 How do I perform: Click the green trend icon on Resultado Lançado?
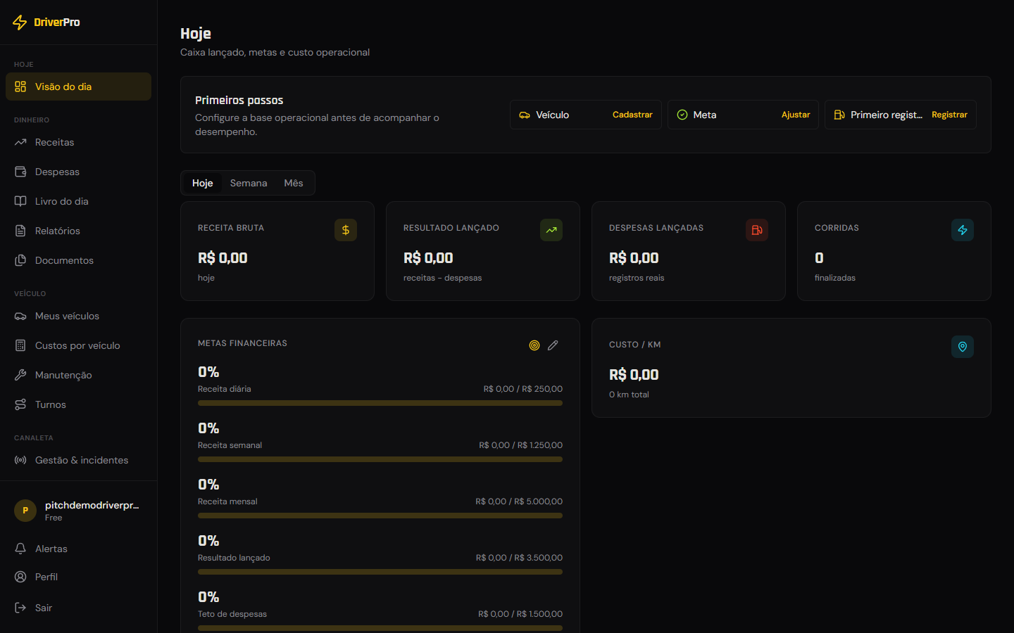[x=551, y=230]
